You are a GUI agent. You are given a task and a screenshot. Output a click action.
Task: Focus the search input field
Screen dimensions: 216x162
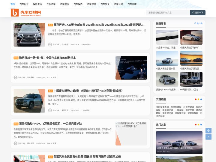point(168,13)
